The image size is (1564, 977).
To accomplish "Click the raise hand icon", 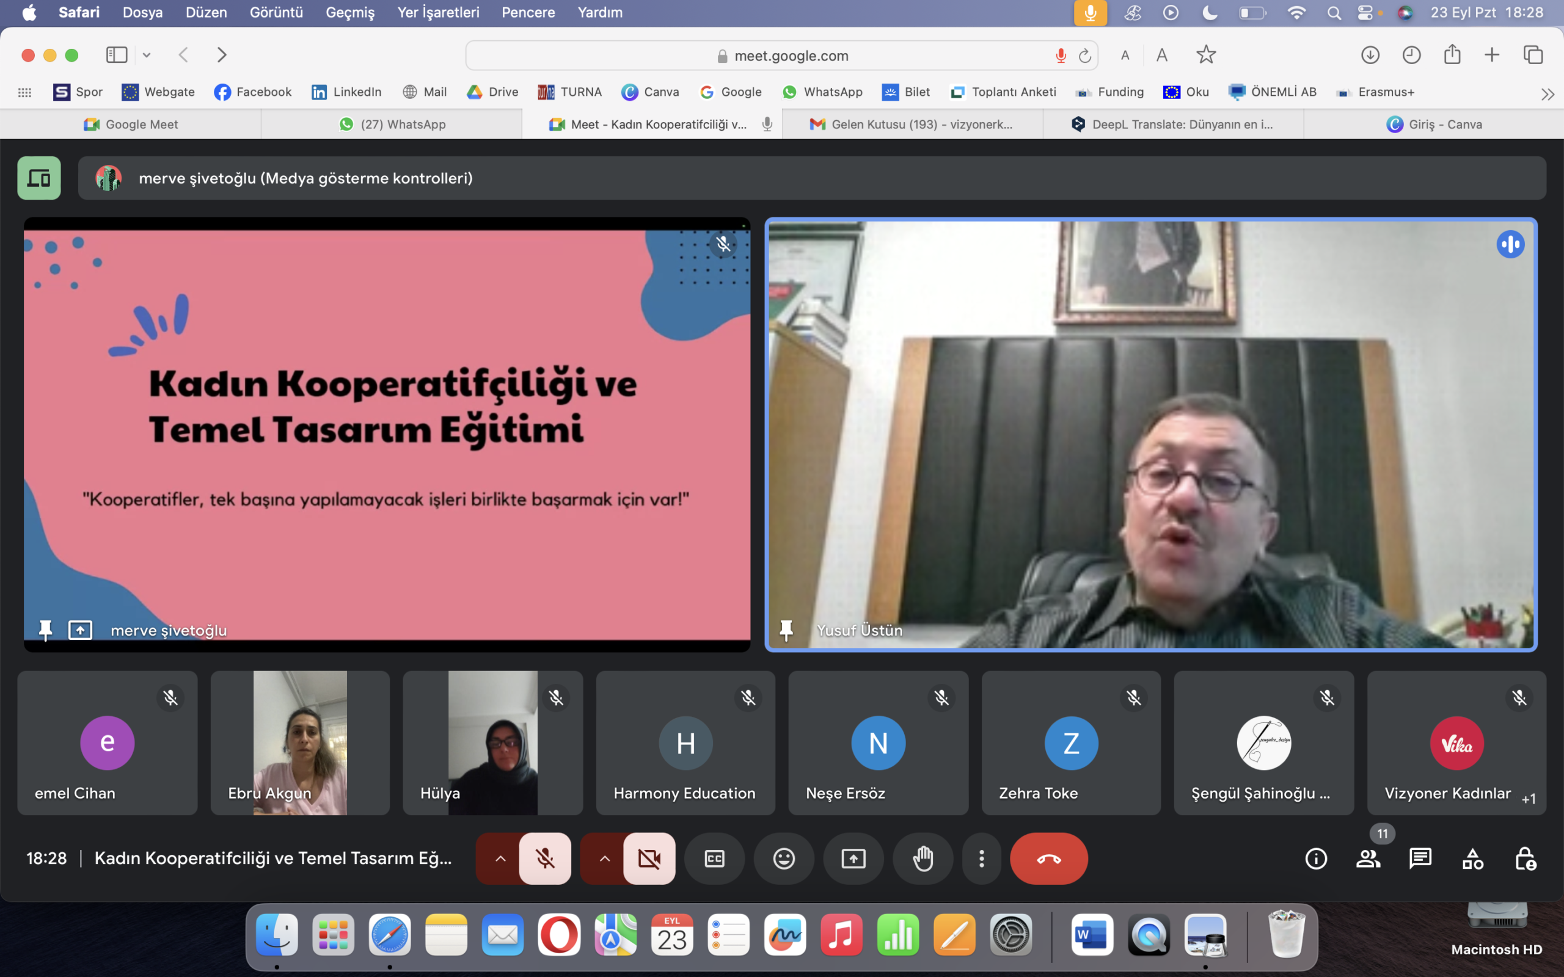I will coord(923,859).
